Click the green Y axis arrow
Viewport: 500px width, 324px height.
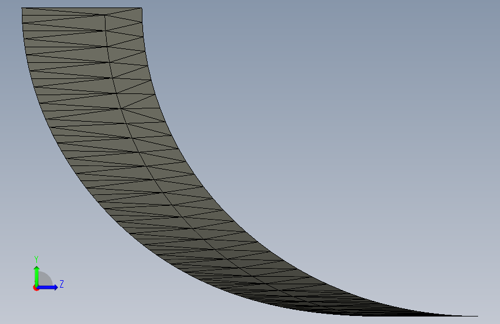coord(37,276)
